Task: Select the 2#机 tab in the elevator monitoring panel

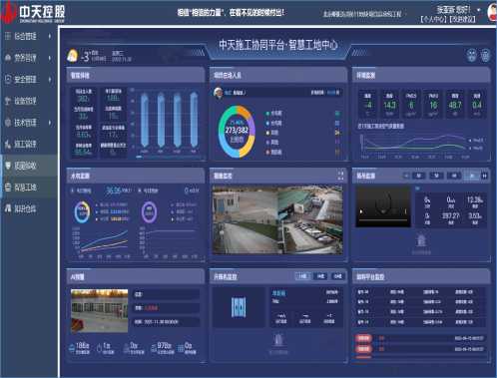Action: point(320,276)
